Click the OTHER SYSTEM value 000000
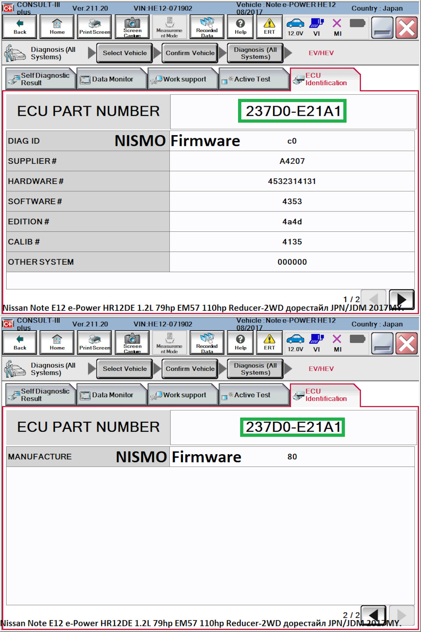Image resolution: width=421 pixels, height=632 pixels. click(x=292, y=262)
